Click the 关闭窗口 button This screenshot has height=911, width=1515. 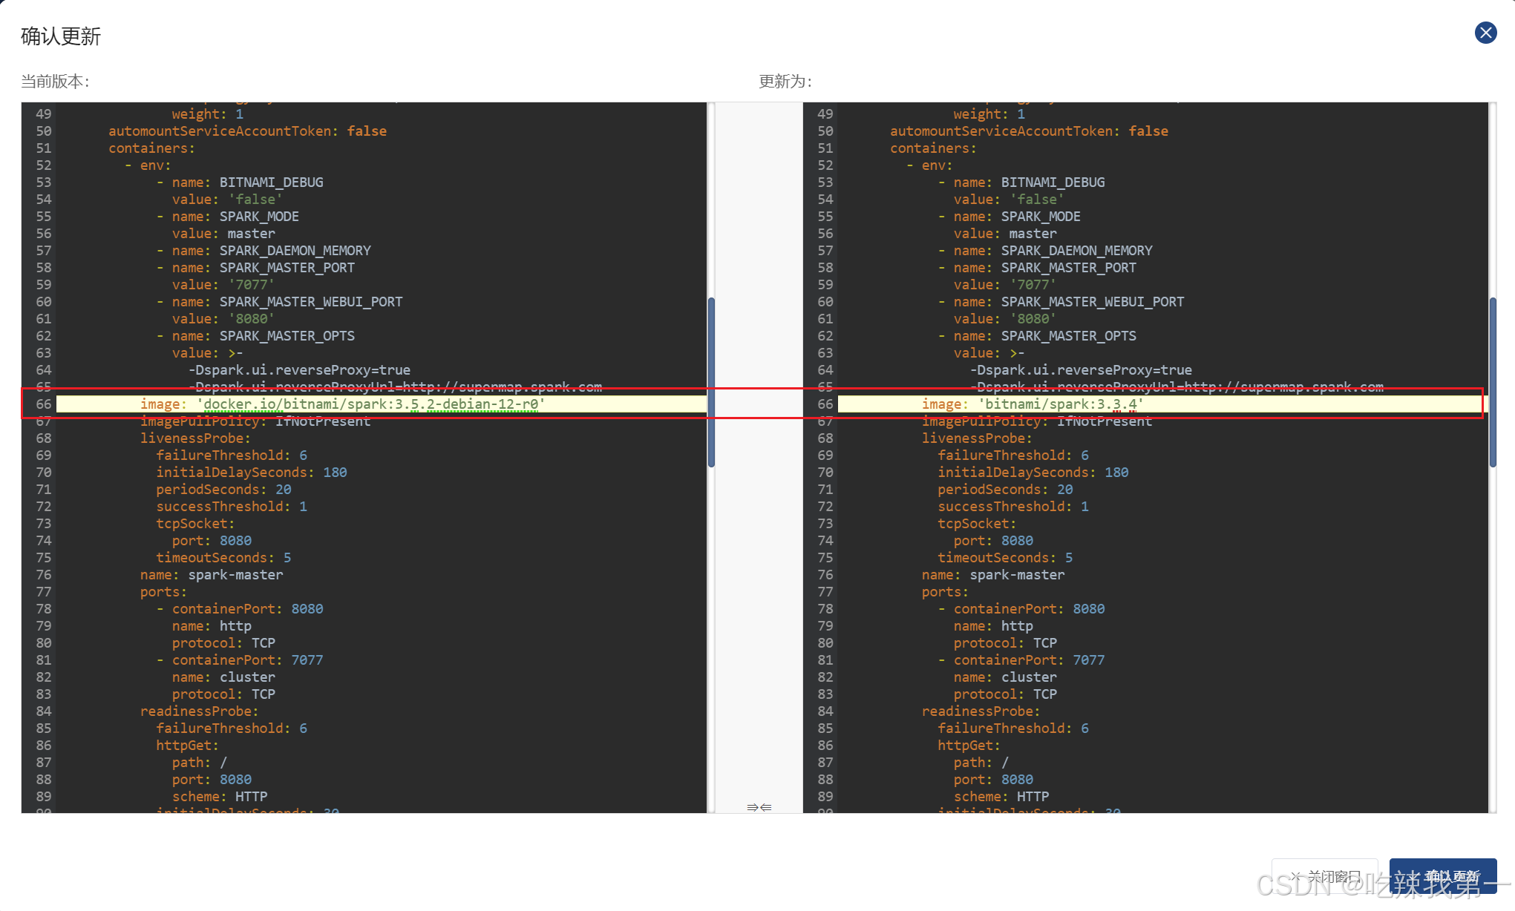1325,876
